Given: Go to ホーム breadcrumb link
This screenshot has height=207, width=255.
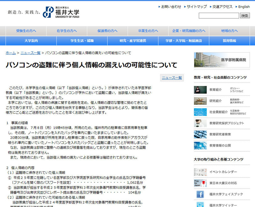Looking at the screenshot, I should point(11,53).
